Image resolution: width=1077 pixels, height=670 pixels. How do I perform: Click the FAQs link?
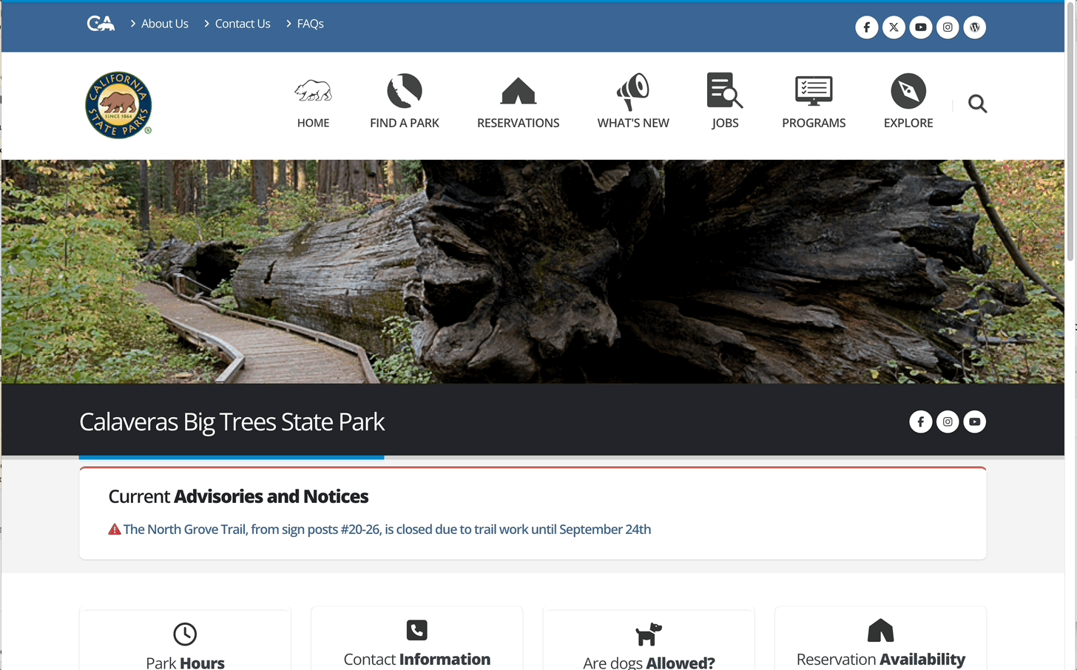(x=310, y=23)
